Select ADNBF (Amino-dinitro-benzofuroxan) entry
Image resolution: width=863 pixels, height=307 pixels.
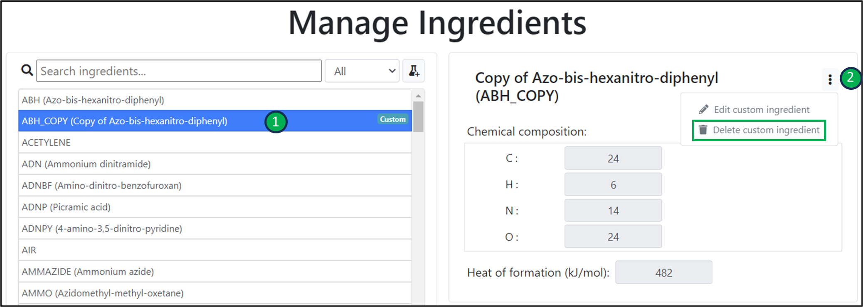click(101, 186)
